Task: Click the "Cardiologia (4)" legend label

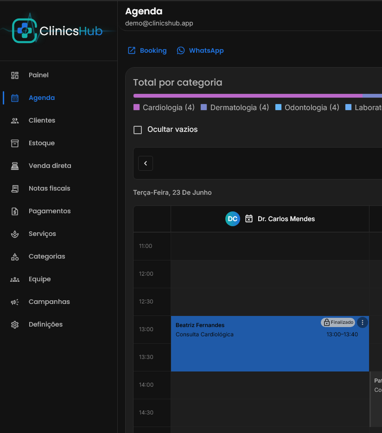Action: pyautogui.click(x=169, y=107)
